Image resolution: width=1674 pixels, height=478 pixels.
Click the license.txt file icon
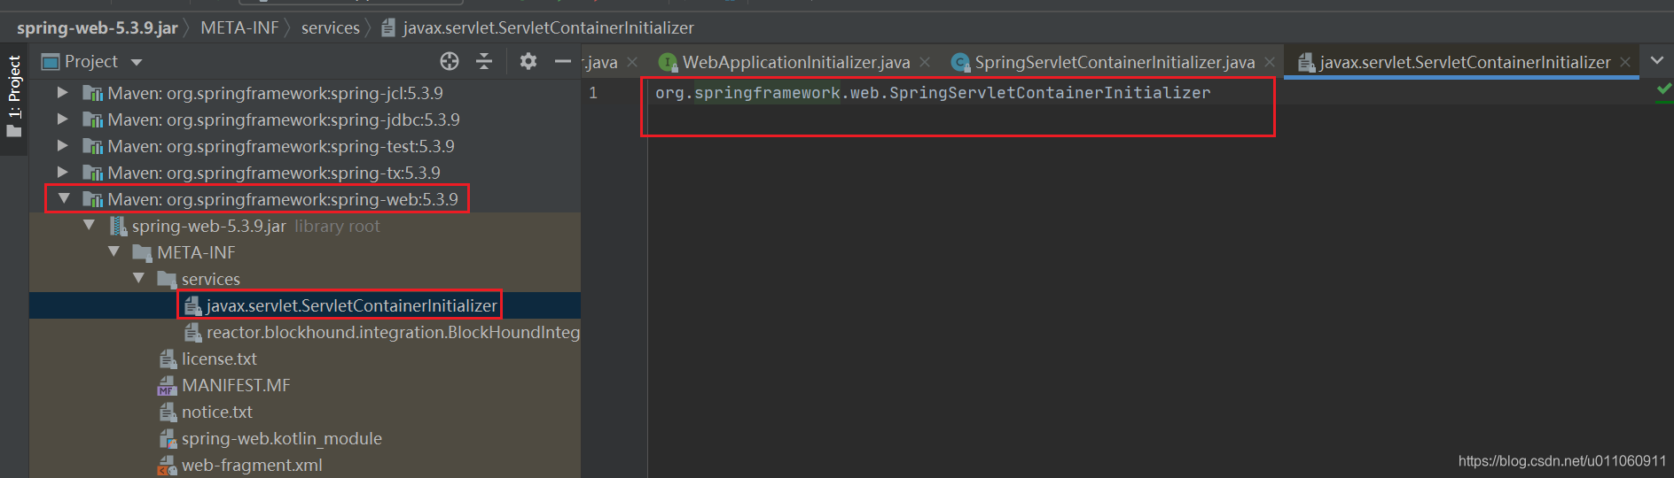168,359
